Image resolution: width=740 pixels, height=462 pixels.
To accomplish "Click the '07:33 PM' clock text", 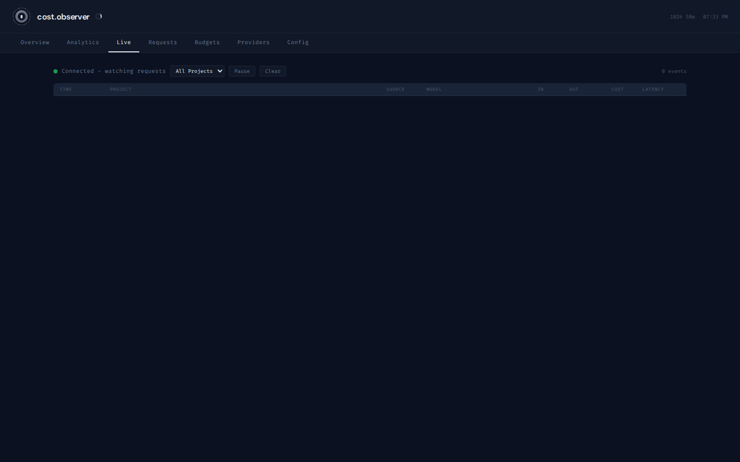I will tap(715, 17).
